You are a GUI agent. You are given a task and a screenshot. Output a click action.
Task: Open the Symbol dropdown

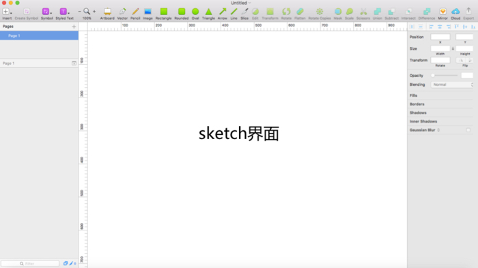click(x=46, y=12)
